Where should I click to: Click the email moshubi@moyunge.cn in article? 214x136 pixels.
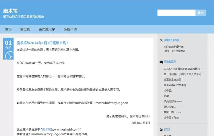[112, 103]
